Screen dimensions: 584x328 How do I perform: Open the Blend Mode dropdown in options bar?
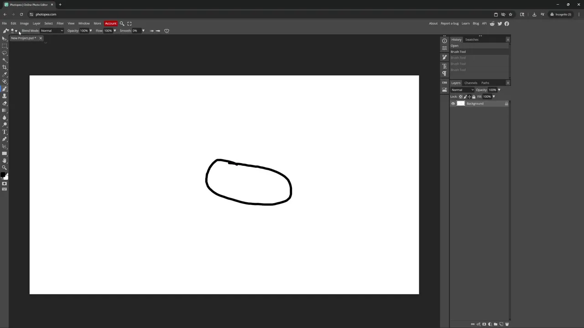(52, 31)
